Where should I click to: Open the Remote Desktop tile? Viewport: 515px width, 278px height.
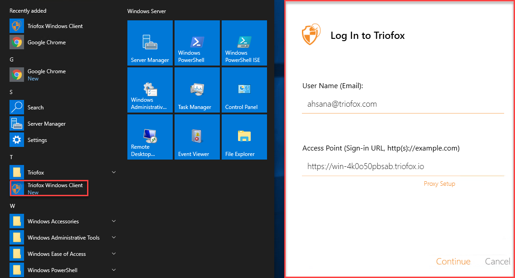(150, 137)
